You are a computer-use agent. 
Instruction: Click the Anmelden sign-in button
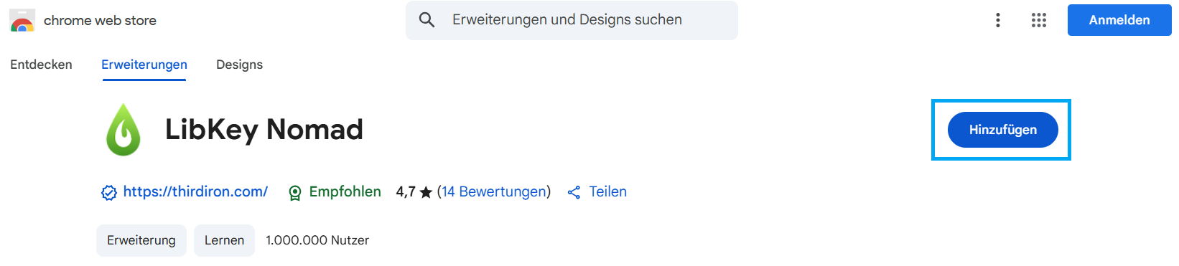(1119, 20)
